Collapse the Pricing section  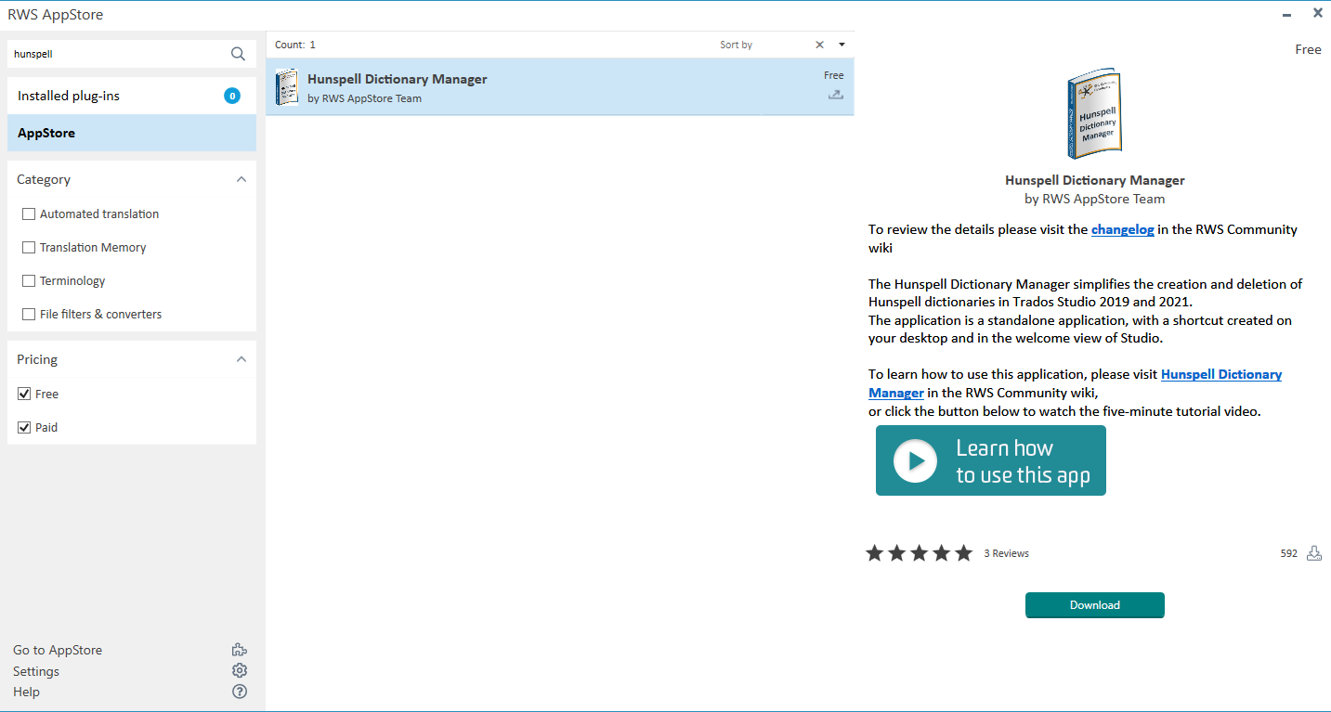(241, 359)
